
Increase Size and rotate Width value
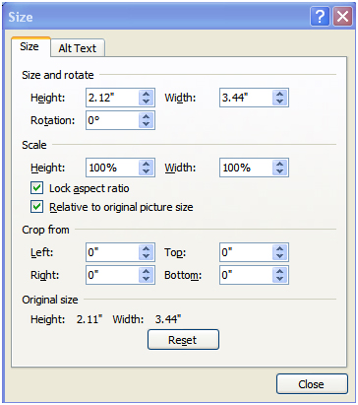point(279,94)
